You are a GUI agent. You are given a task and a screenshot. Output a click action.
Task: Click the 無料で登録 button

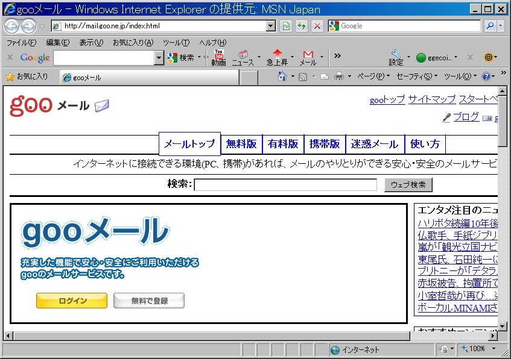(x=149, y=301)
